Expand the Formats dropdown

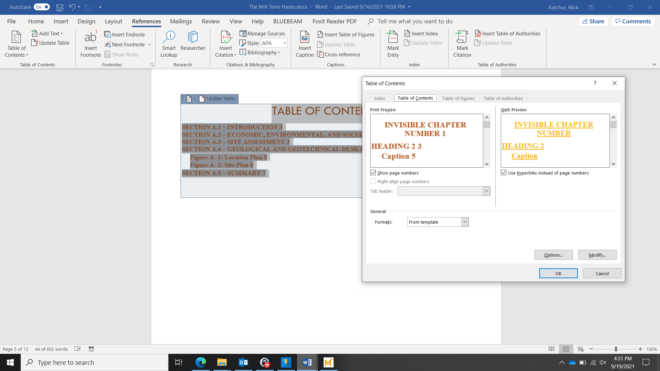465,222
